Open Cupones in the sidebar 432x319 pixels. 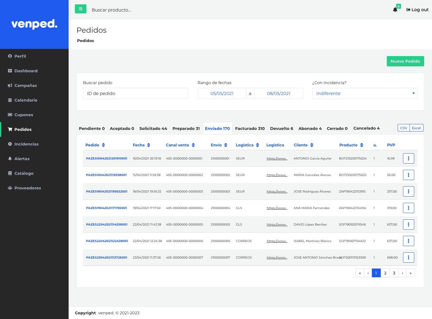pyautogui.click(x=34, y=115)
